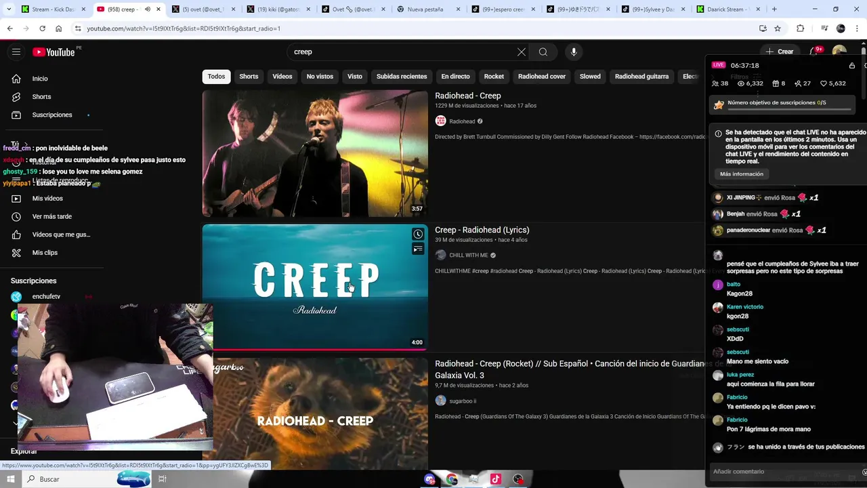Open a new browser tab with plus

point(774,9)
